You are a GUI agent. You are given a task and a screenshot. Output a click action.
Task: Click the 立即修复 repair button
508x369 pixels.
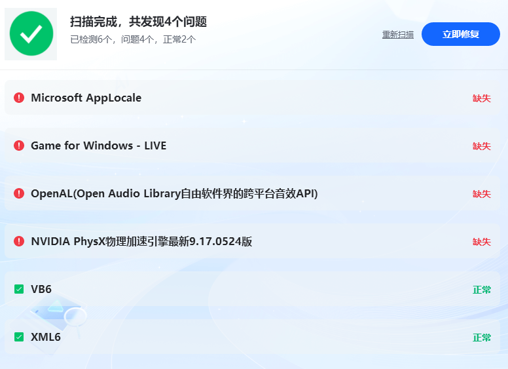460,34
